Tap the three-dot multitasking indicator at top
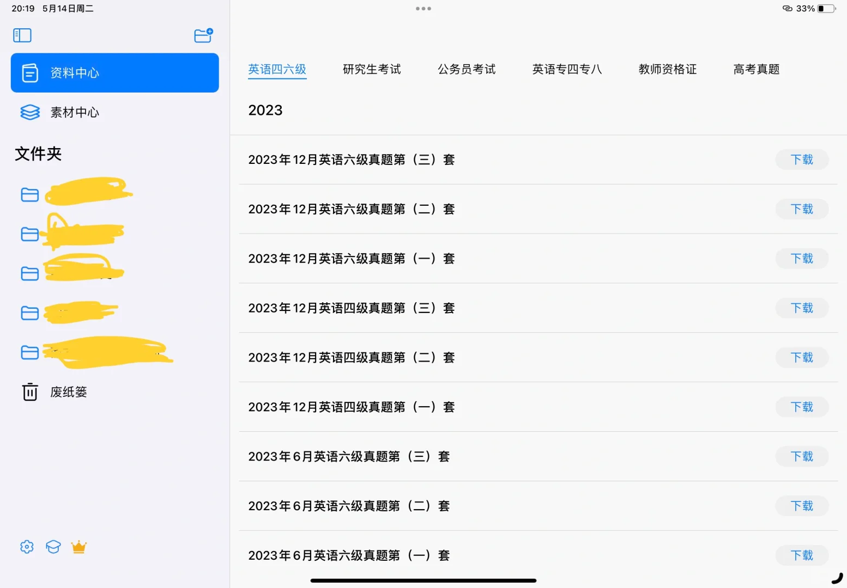 [x=423, y=8]
